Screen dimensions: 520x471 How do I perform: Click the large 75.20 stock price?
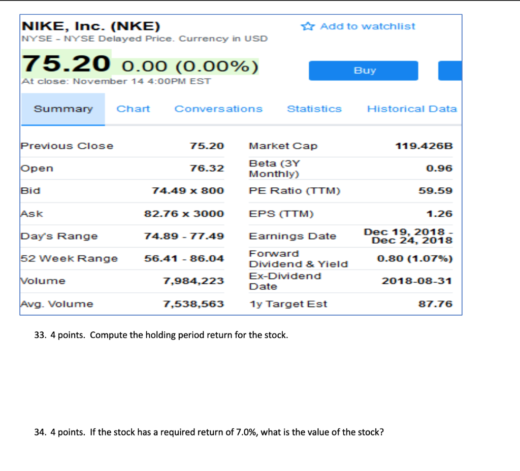[x=66, y=63]
